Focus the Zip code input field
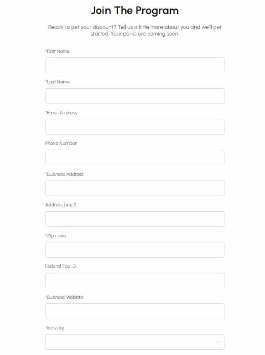Image resolution: width=265 pixels, height=355 pixels. (135, 250)
